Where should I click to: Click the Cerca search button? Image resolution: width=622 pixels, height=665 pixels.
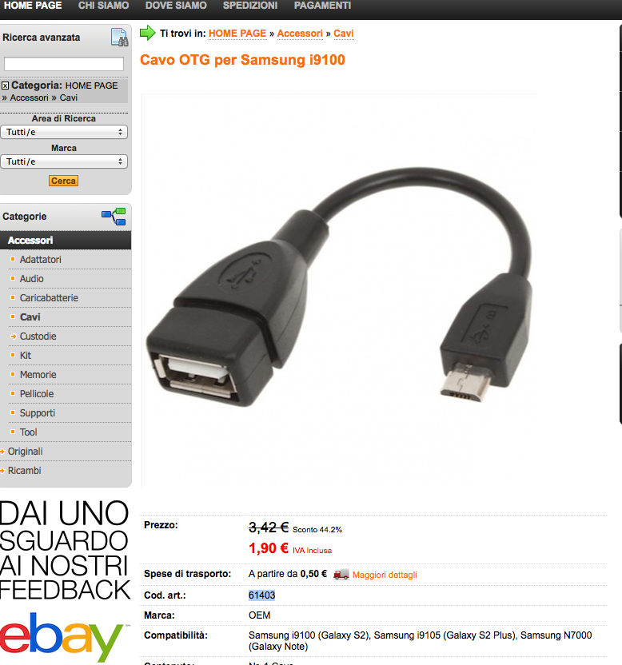[64, 181]
